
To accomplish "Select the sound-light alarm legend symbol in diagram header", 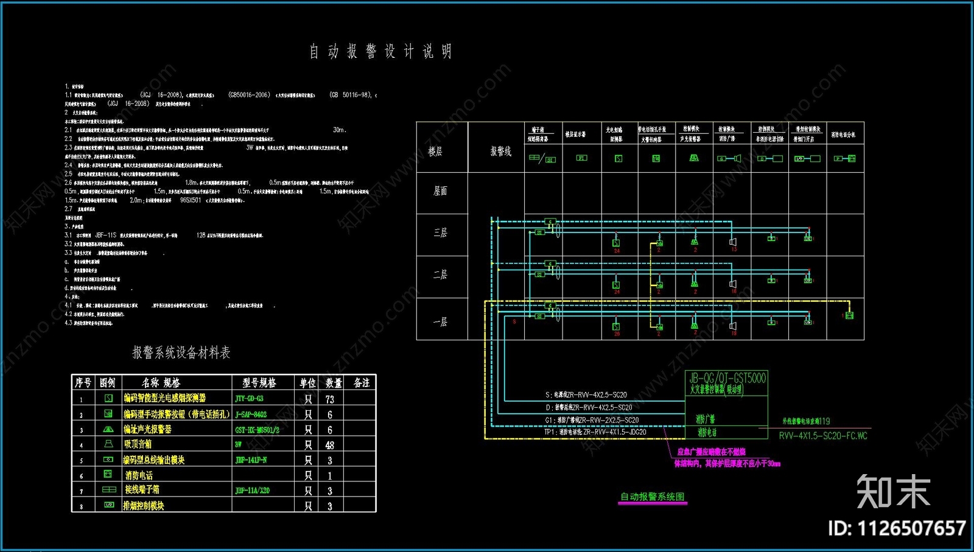I will (x=694, y=158).
